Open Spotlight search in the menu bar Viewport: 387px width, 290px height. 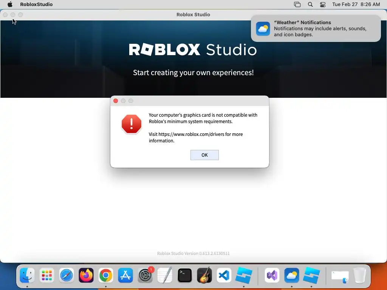click(x=310, y=4)
